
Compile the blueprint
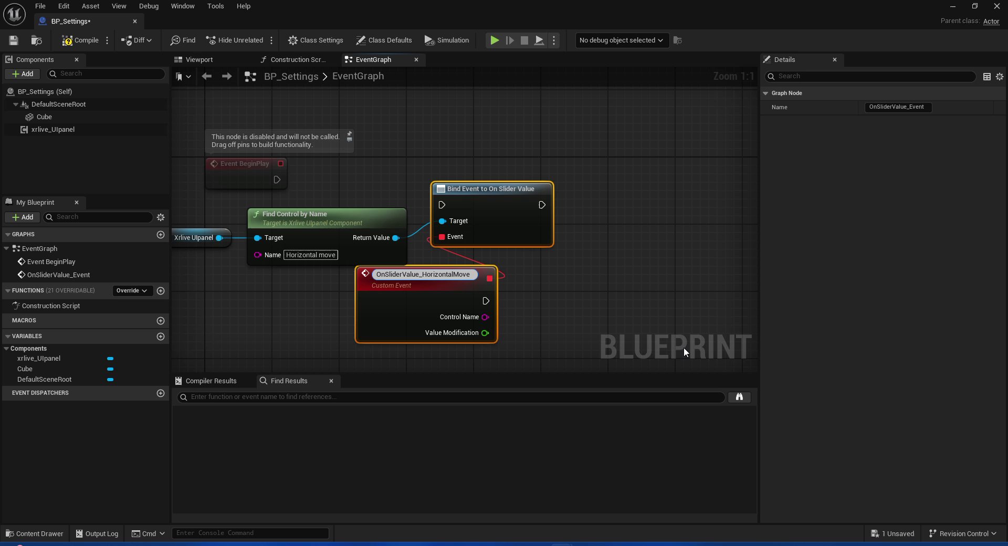(80, 40)
